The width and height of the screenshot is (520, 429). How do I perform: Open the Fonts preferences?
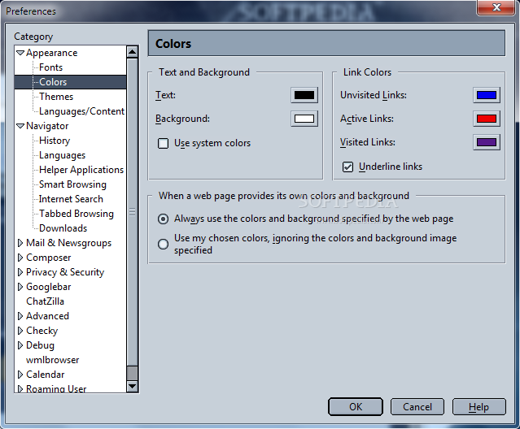click(x=50, y=67)
